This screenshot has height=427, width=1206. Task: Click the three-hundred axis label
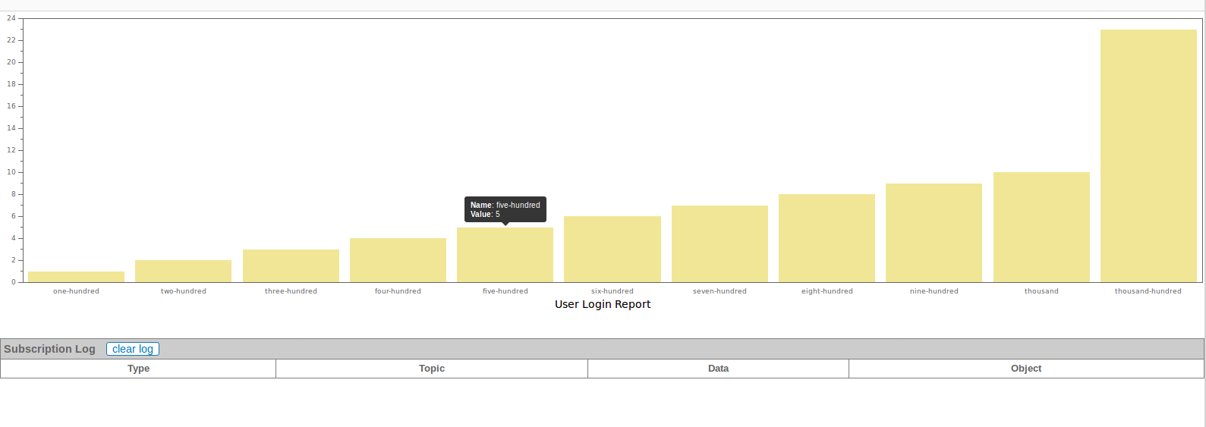pyautogui.click(x=291, y=291)
